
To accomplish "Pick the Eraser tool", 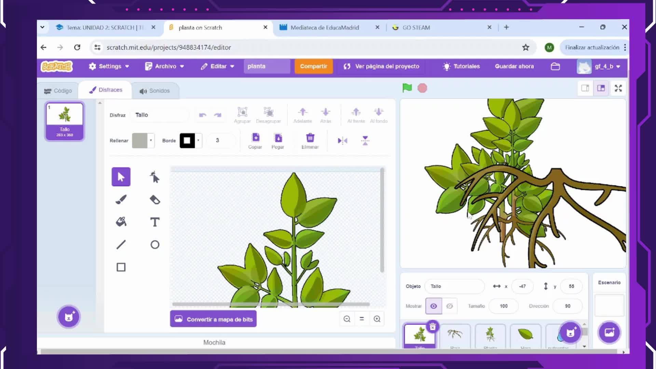I will tap(155, 200).
